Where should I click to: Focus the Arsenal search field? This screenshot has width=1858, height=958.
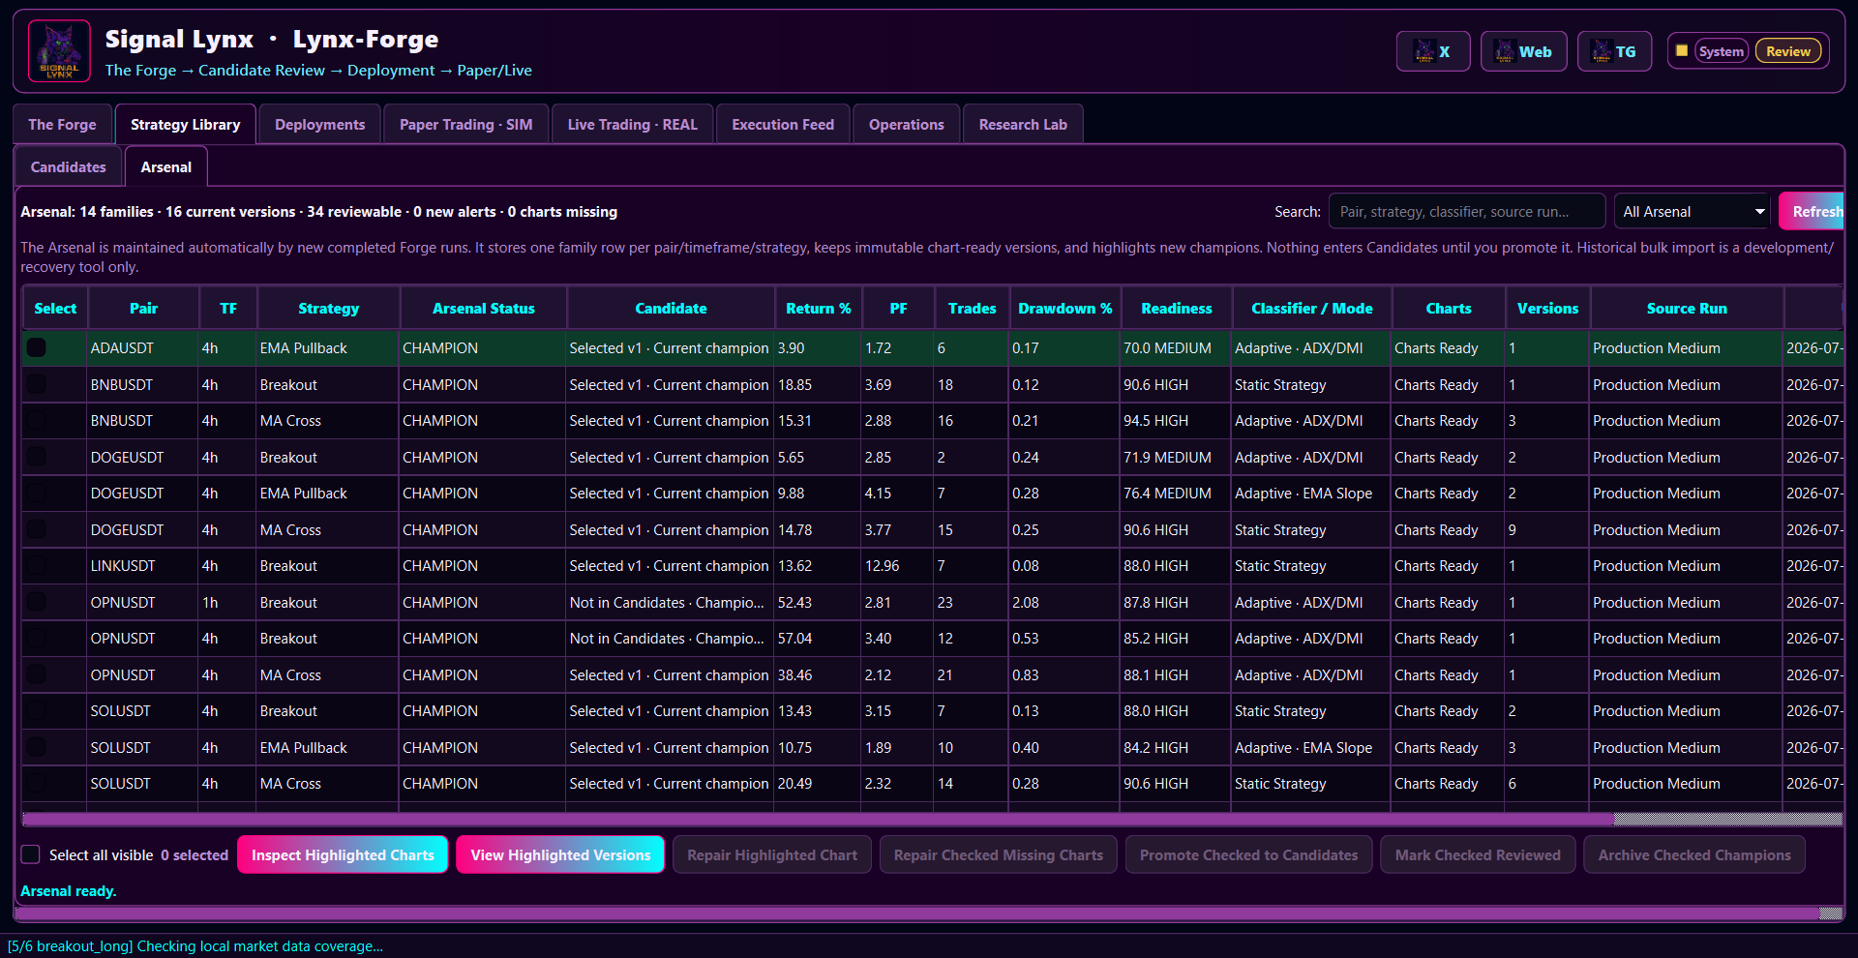click(x=1466, y=211)
